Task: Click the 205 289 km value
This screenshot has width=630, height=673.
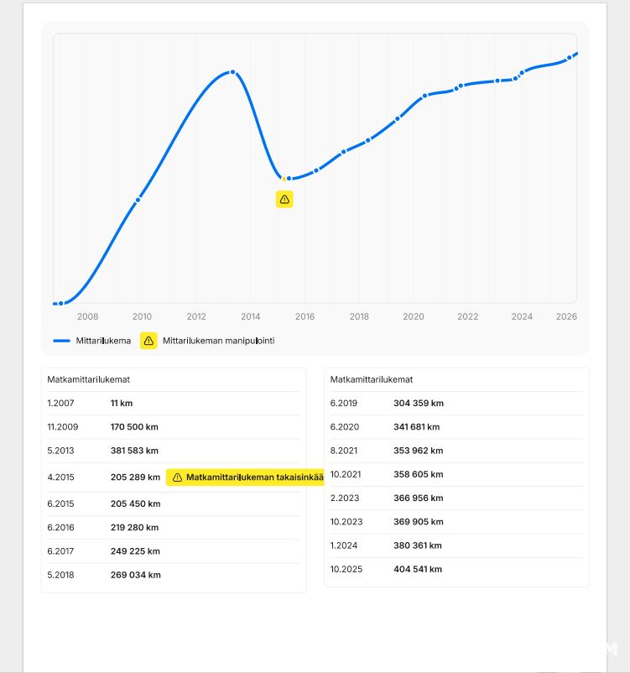Action: [135, 477]
